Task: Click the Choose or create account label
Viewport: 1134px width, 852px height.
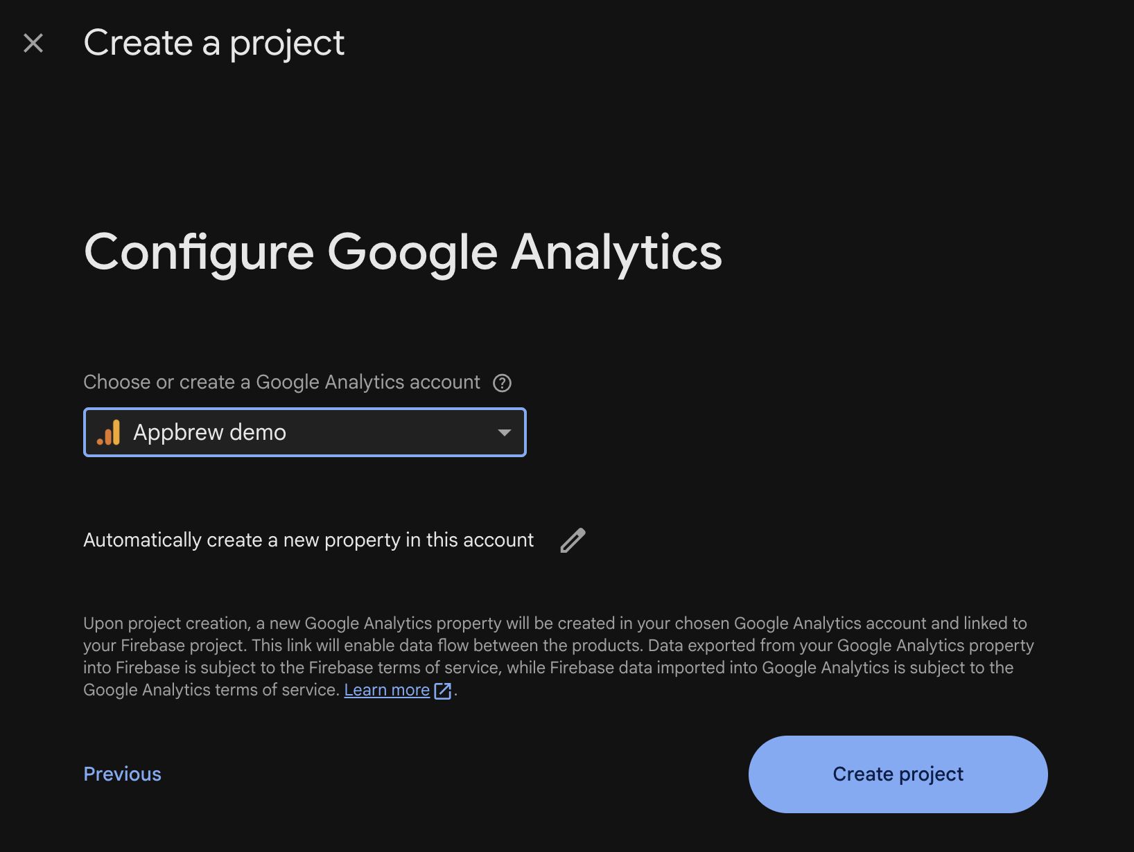Action: 281,382
